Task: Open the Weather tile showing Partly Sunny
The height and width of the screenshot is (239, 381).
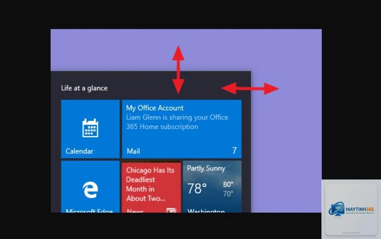Action: 212,187
